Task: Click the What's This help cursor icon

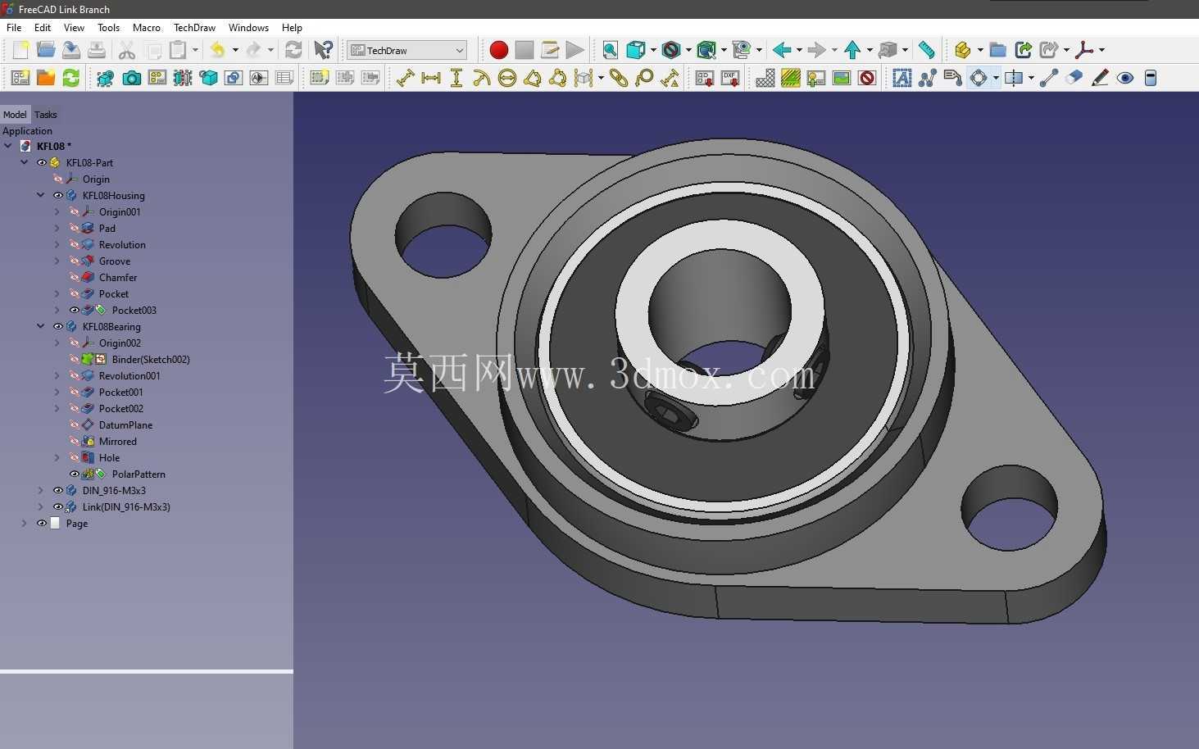Action: point(324,50)
